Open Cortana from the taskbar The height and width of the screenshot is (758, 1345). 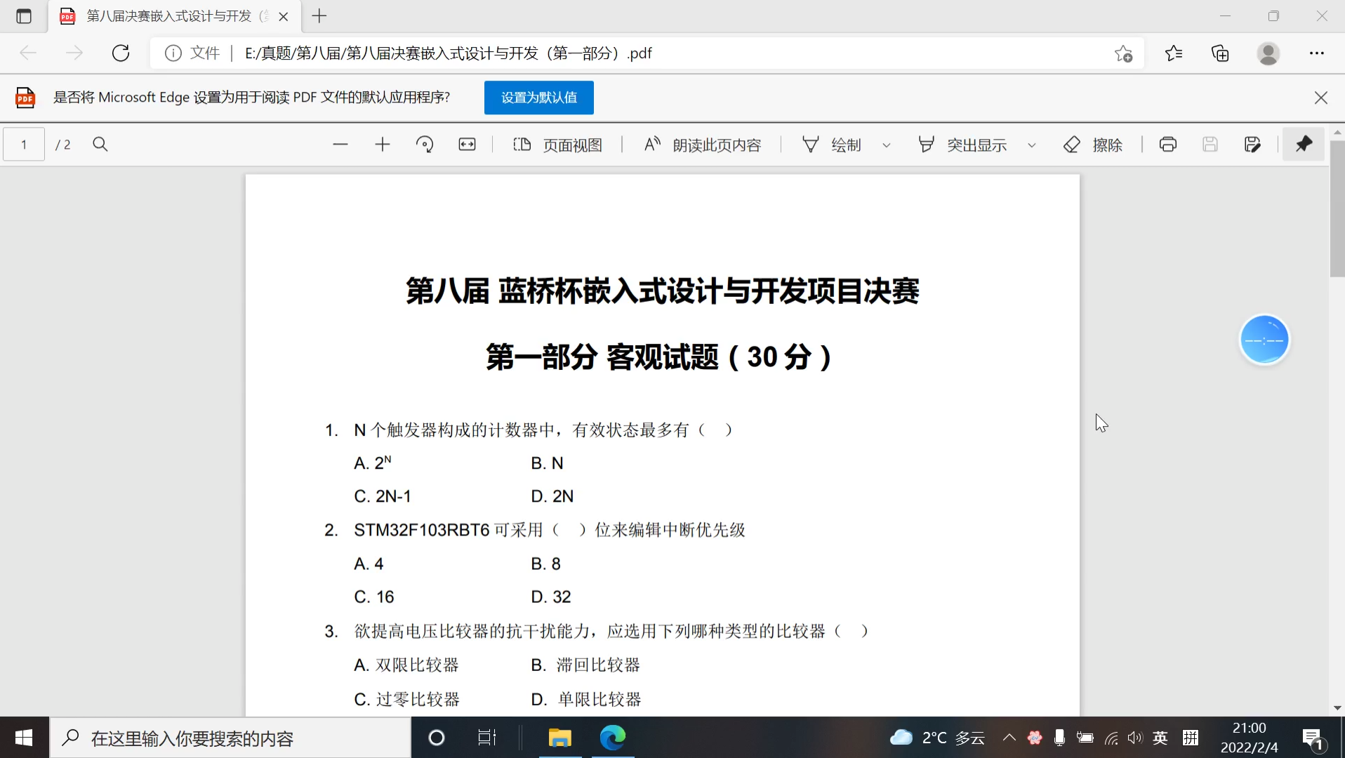tap(437, 738)
